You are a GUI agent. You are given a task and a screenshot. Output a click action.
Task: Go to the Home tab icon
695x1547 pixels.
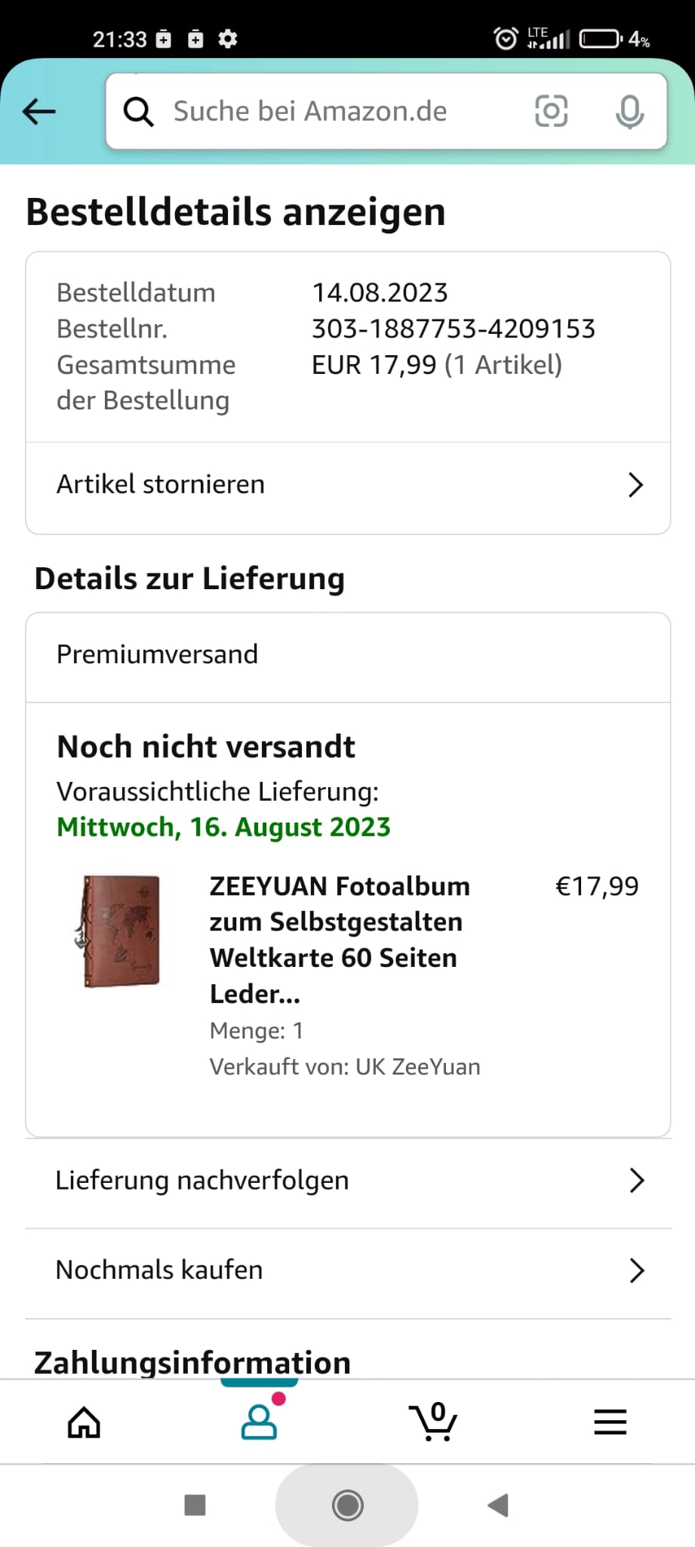click(84, 1422)
